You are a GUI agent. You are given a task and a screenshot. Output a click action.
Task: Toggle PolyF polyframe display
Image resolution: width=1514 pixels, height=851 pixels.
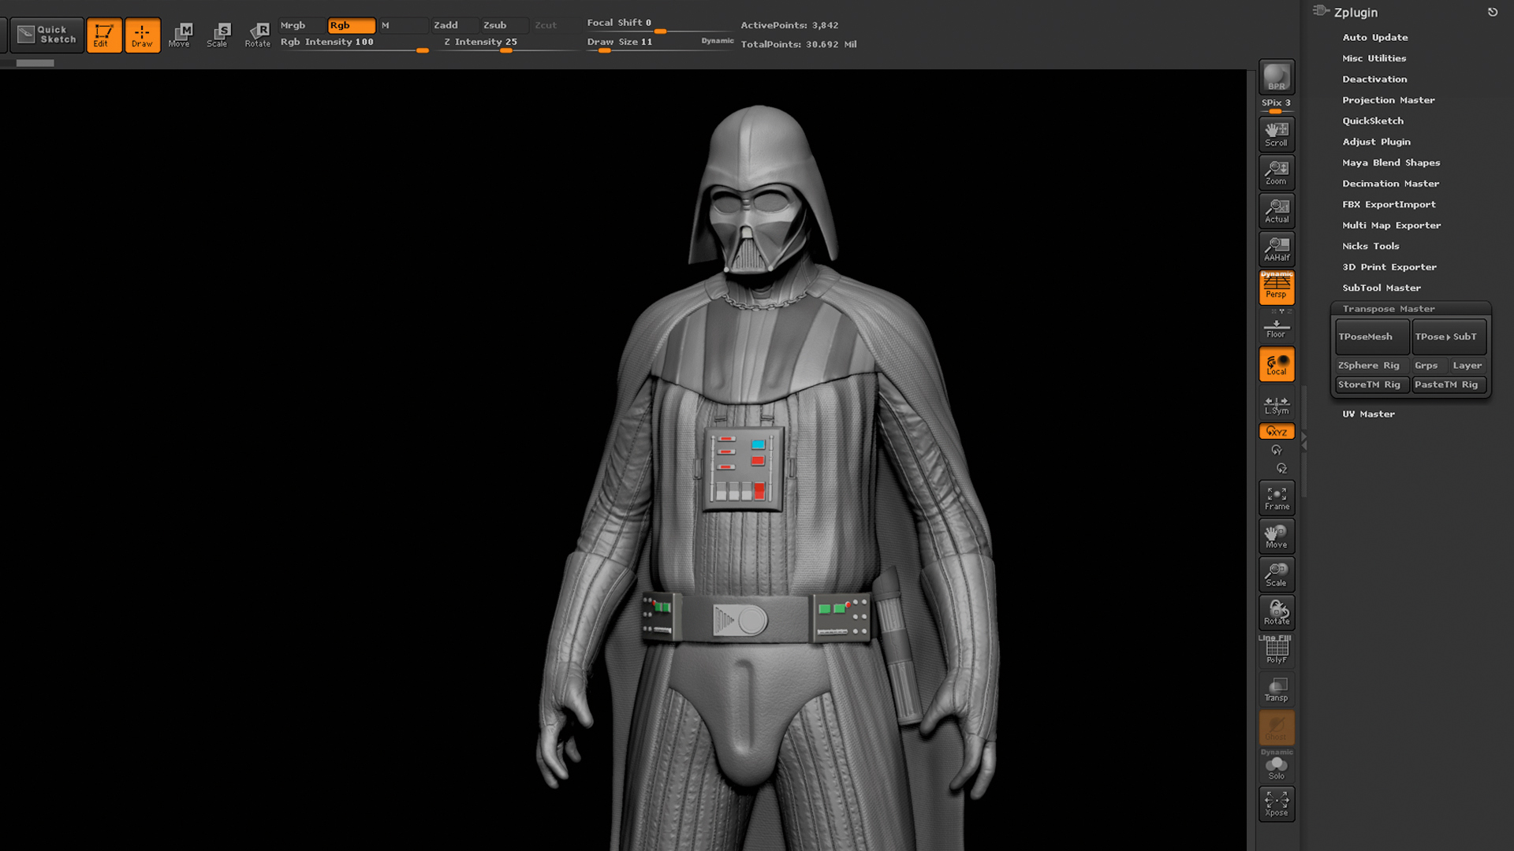1277,651
